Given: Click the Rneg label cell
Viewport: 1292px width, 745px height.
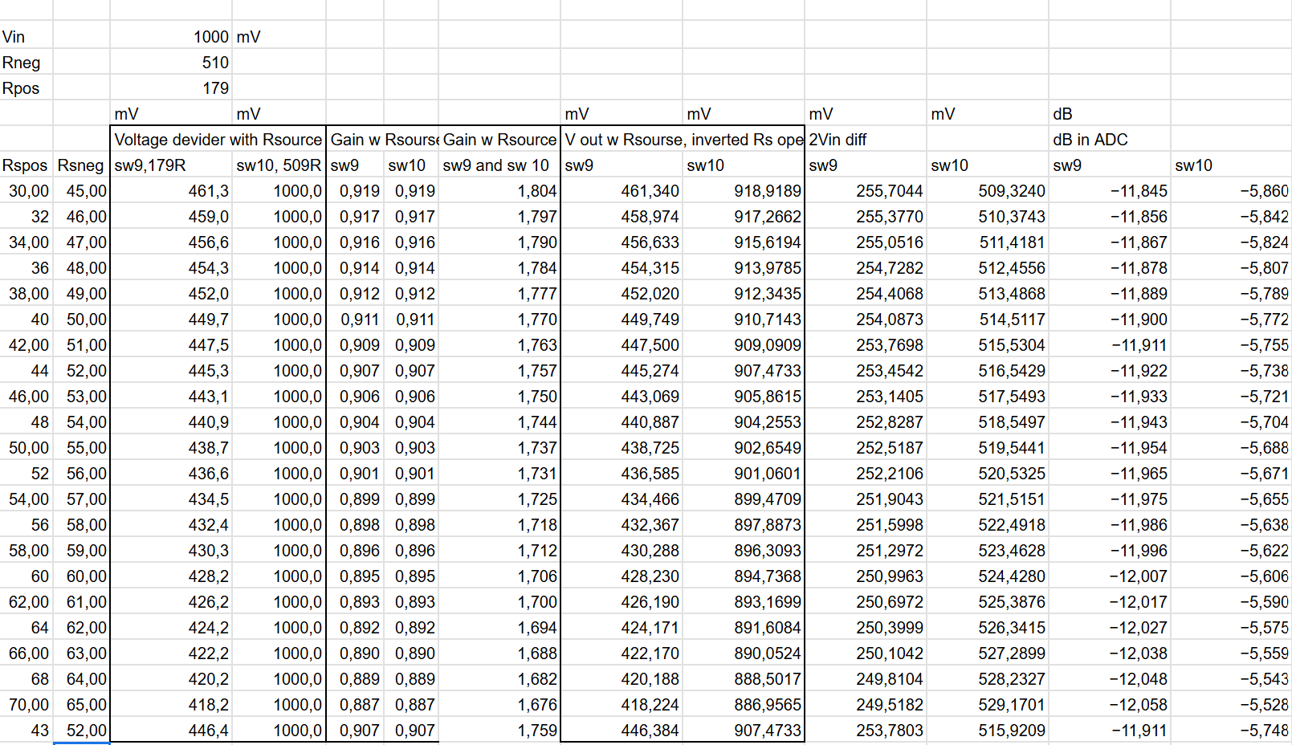Looking at the screenshot, I should (26, 63).
